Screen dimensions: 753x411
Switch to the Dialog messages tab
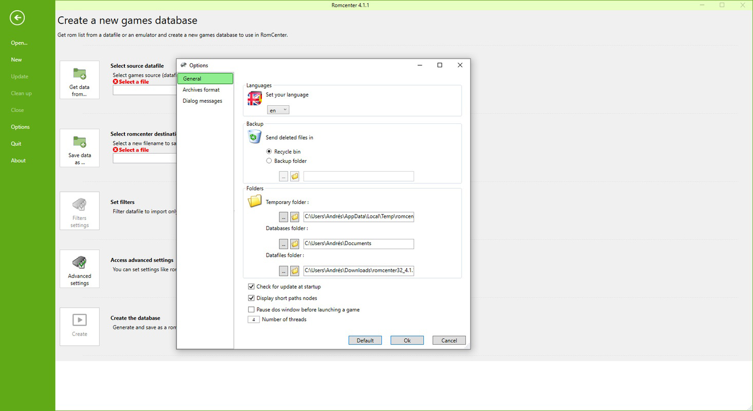pos(205,101)
